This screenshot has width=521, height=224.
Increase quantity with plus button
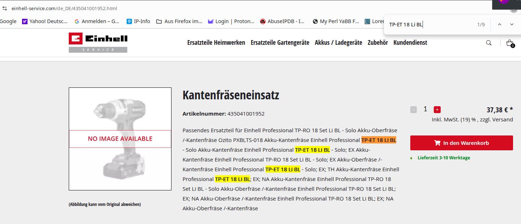437,109
